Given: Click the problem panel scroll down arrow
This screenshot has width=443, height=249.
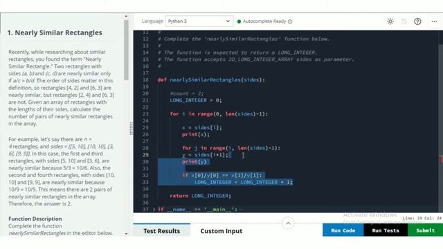Looking at the screenshot, I should point(126,234).
